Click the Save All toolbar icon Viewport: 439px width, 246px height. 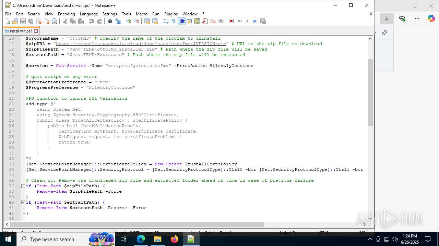(x=31, y=21)
